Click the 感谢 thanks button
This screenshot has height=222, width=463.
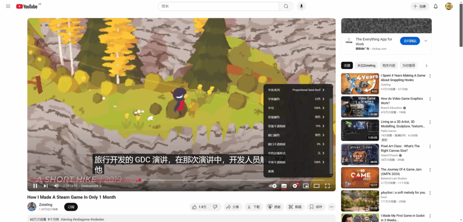[274, 207]
